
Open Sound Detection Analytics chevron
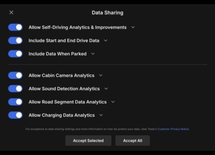(x=106, y=89)
